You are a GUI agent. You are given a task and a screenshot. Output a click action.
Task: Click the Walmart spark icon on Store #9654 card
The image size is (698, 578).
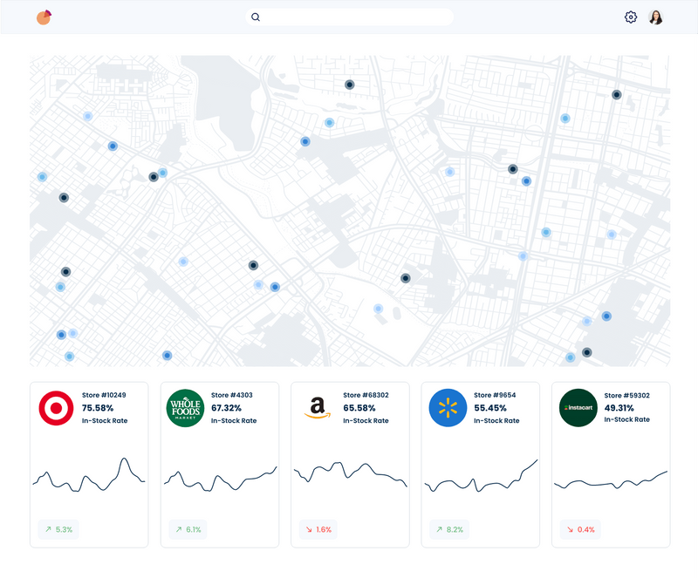click(x=446, y=406)
